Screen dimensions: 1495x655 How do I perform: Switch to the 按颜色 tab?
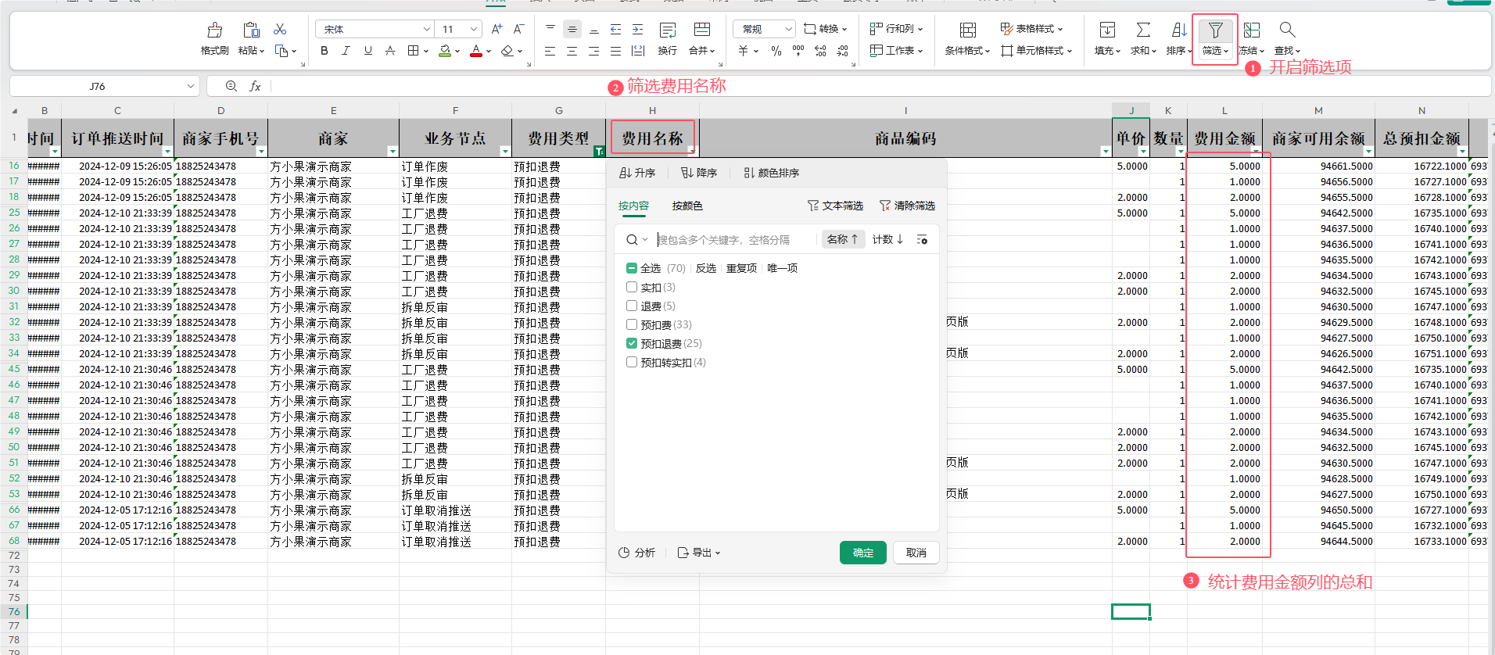point(687,206)
